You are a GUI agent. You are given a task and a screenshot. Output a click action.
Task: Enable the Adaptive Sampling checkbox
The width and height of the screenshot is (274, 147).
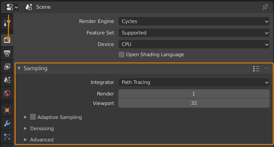pyautogui.click(x=33, y=117)
